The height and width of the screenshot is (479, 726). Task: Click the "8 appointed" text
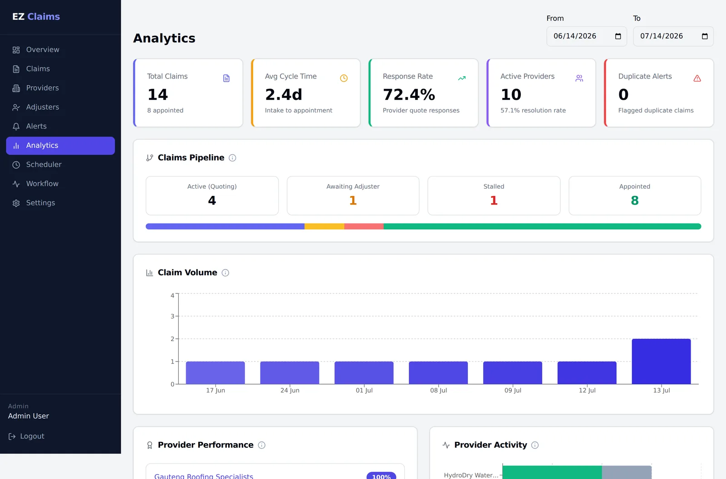point(165,110)
